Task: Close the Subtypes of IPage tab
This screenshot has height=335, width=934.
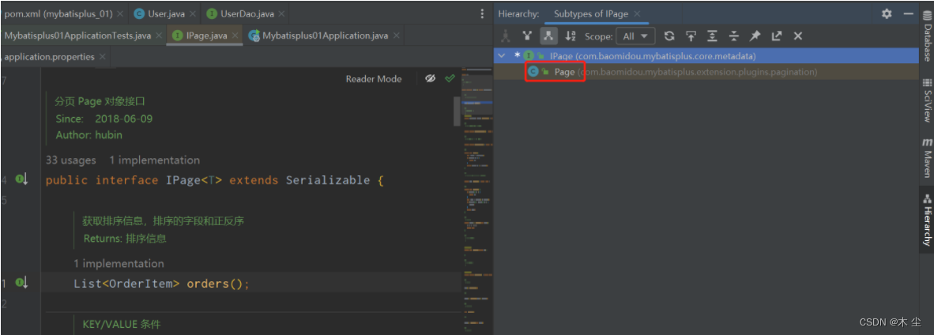Action: [637, 13]
